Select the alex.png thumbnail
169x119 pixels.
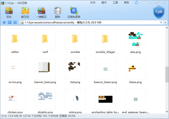[135, 39]
